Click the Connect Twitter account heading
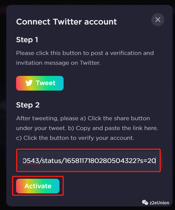The width and height of the screenshot is (175, 210). click(x=67, y=22)
